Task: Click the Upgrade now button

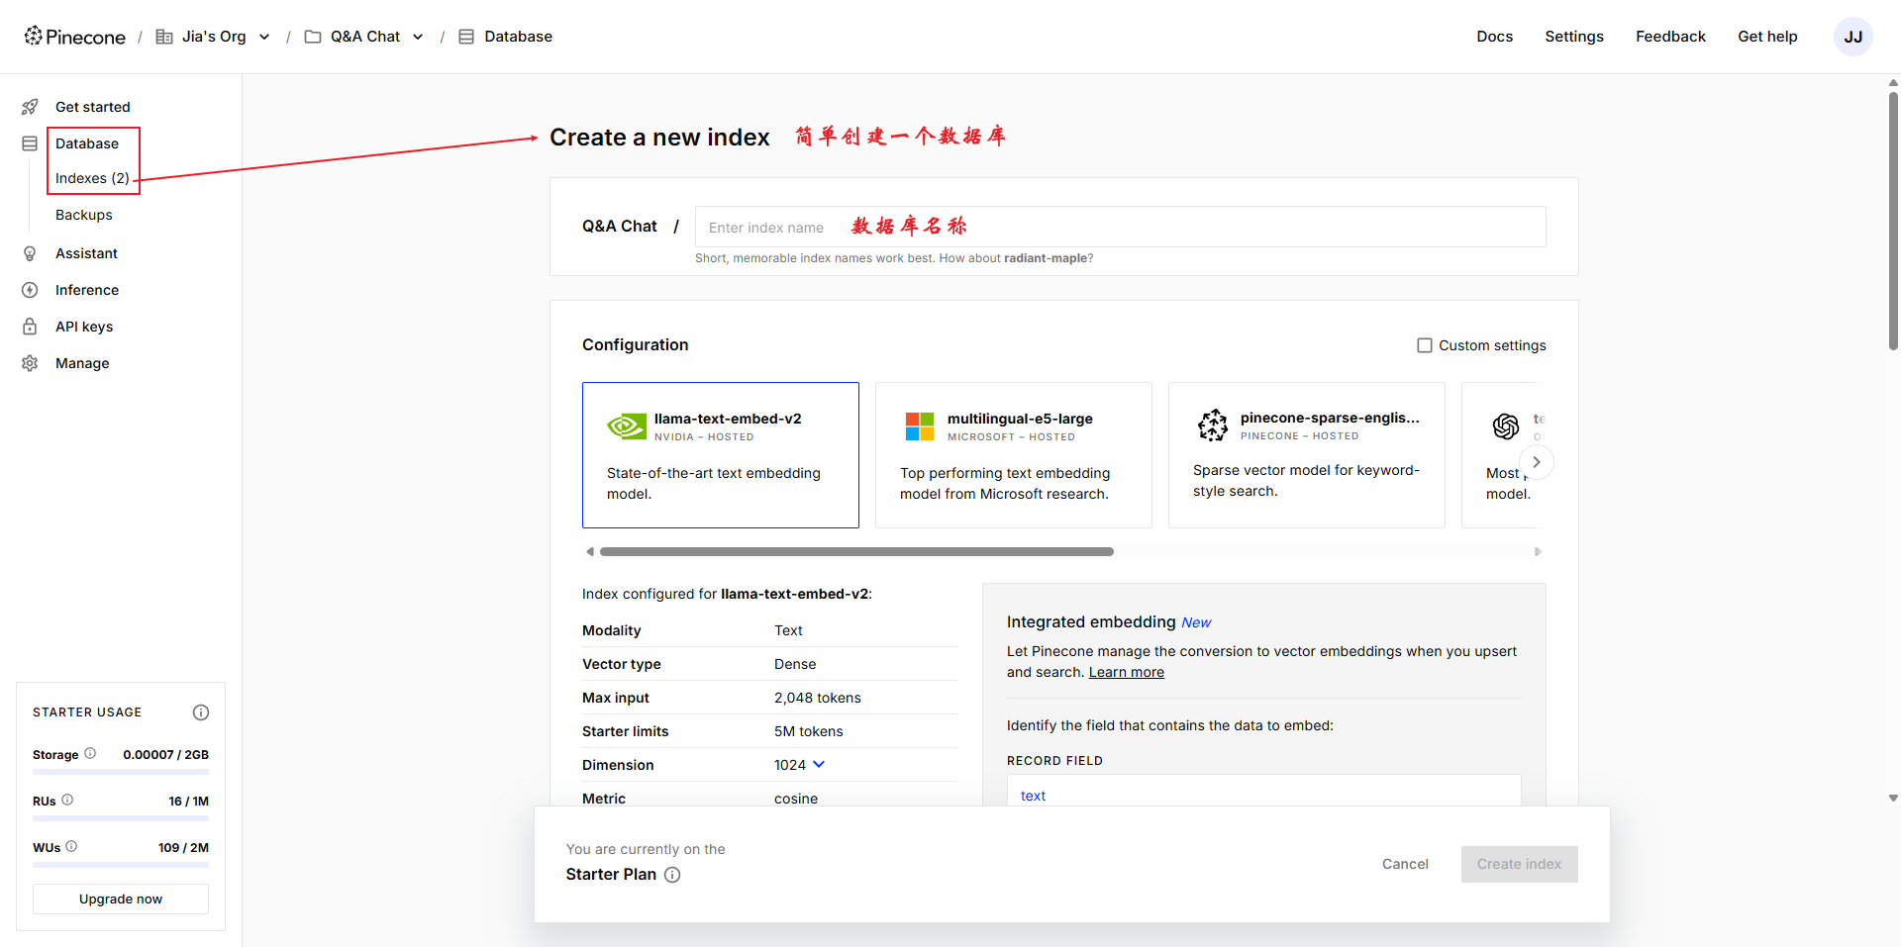Action: click(x=121, y=899)
